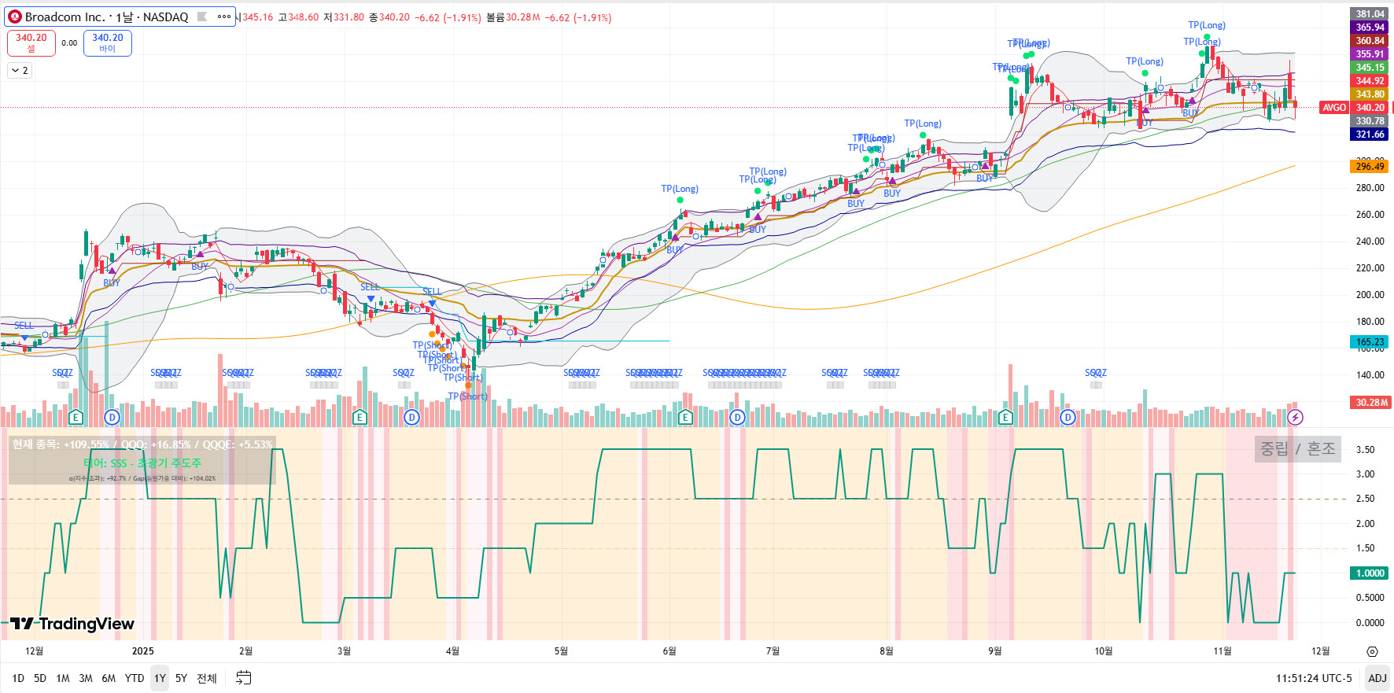Open the three-dot more menu beside the symbol
The width and height of the screenshot is (1394, 693).
point(224,17)
